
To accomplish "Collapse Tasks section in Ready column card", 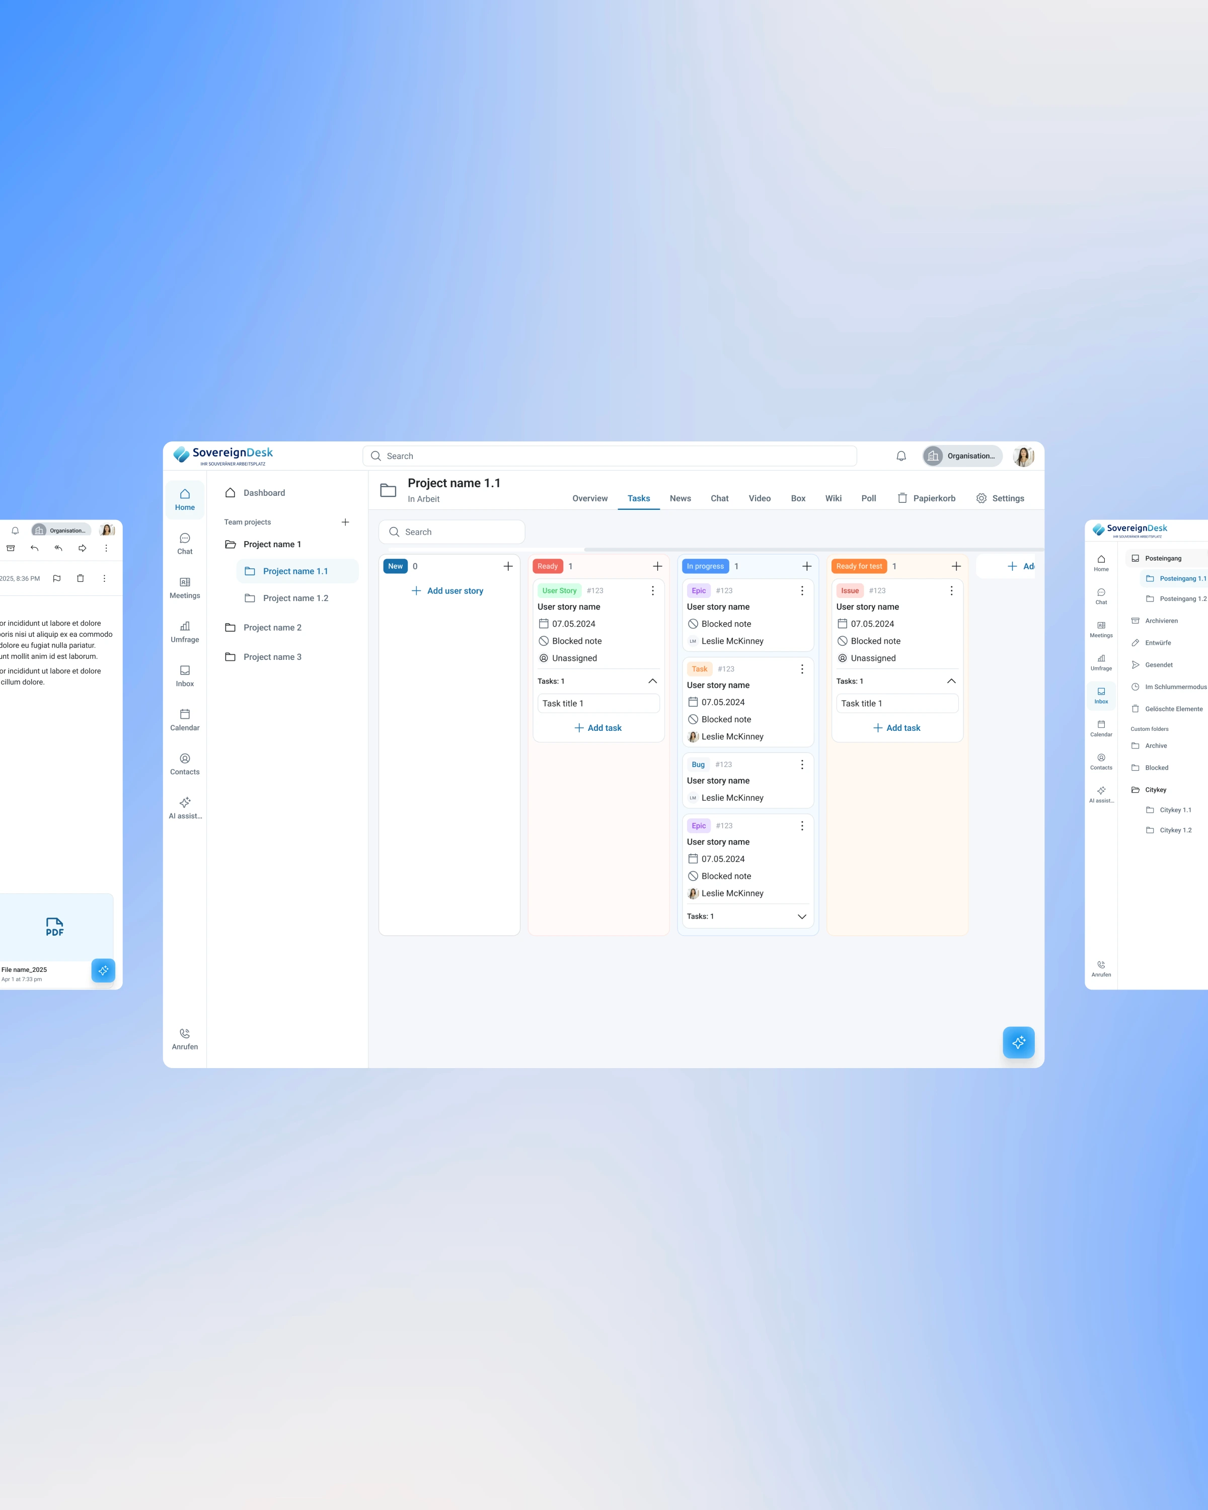I will pyautogui.click(x=652, y=681).
